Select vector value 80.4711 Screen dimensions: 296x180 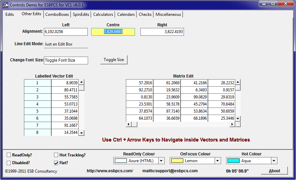[x=65, y=90]
